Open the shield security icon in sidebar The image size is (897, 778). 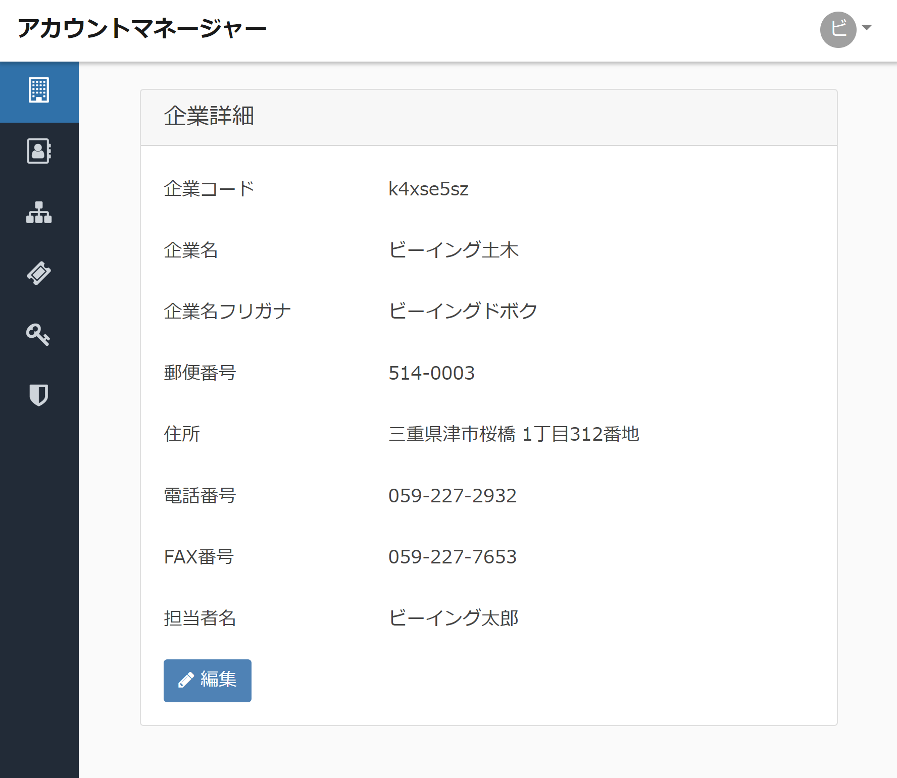click(x=39, y=395)
